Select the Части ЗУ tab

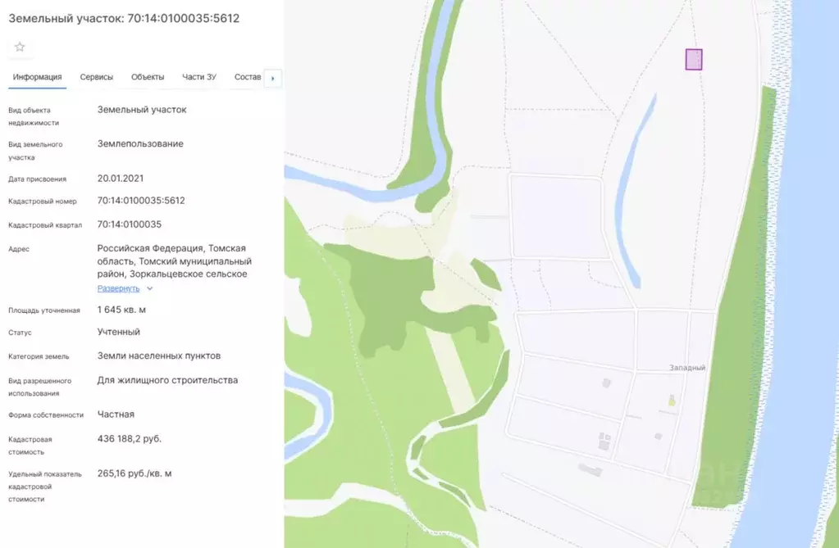coord(199,77)
